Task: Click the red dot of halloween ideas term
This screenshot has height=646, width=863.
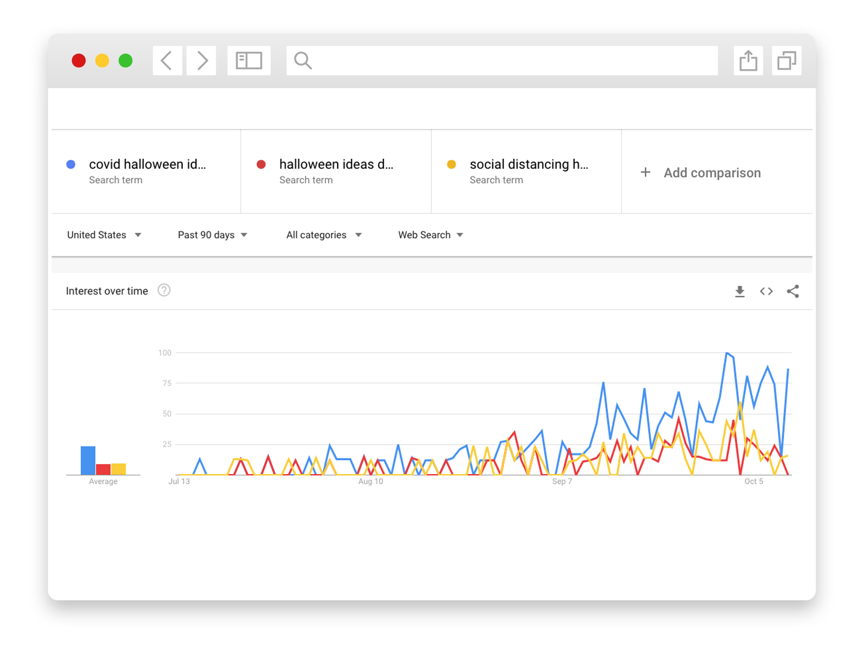Action: [261, 164]
